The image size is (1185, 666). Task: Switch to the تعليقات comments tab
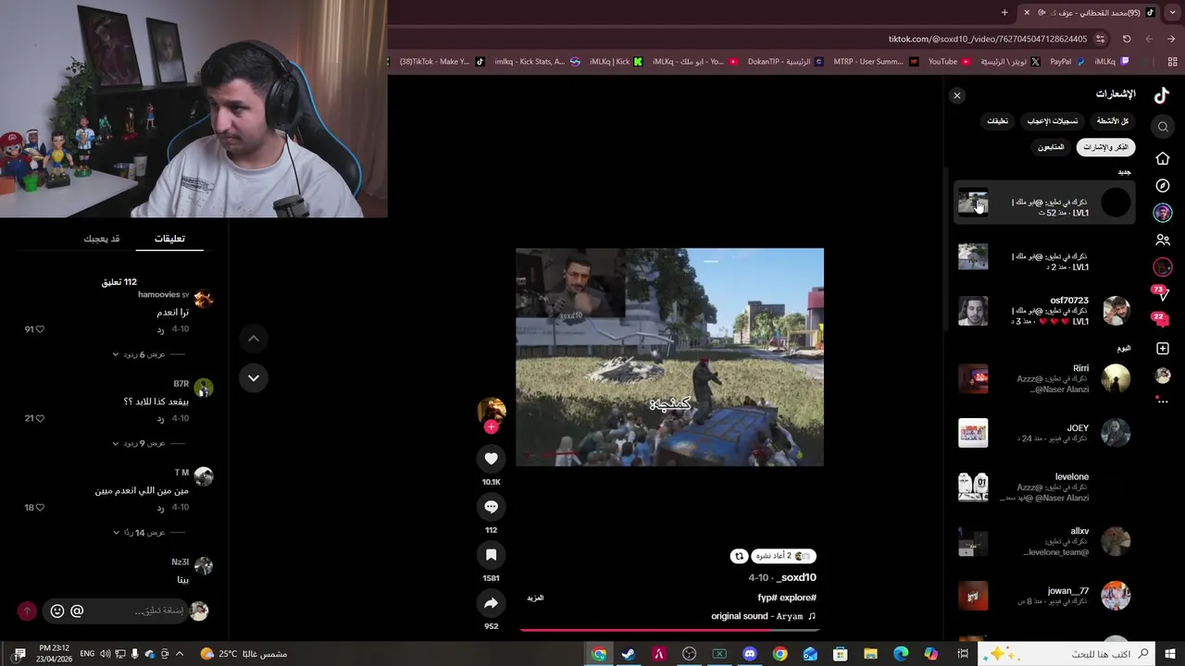(169, 239)
